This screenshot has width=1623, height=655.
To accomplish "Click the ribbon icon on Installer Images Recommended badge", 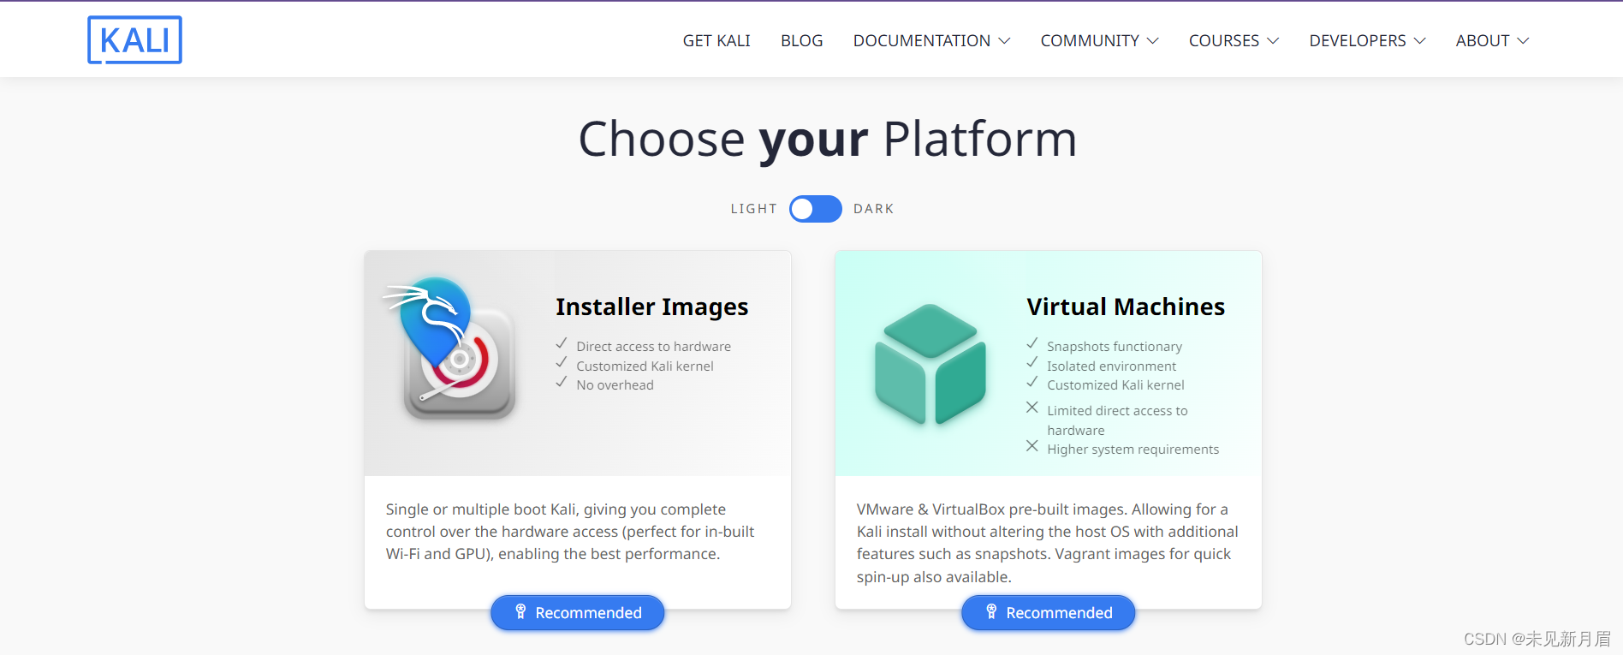I will click(520, 611).
